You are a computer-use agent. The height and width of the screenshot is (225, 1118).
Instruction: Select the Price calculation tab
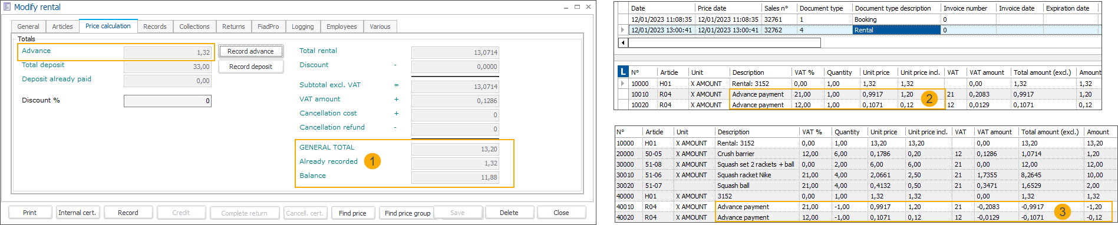click(x=108, y=26)
